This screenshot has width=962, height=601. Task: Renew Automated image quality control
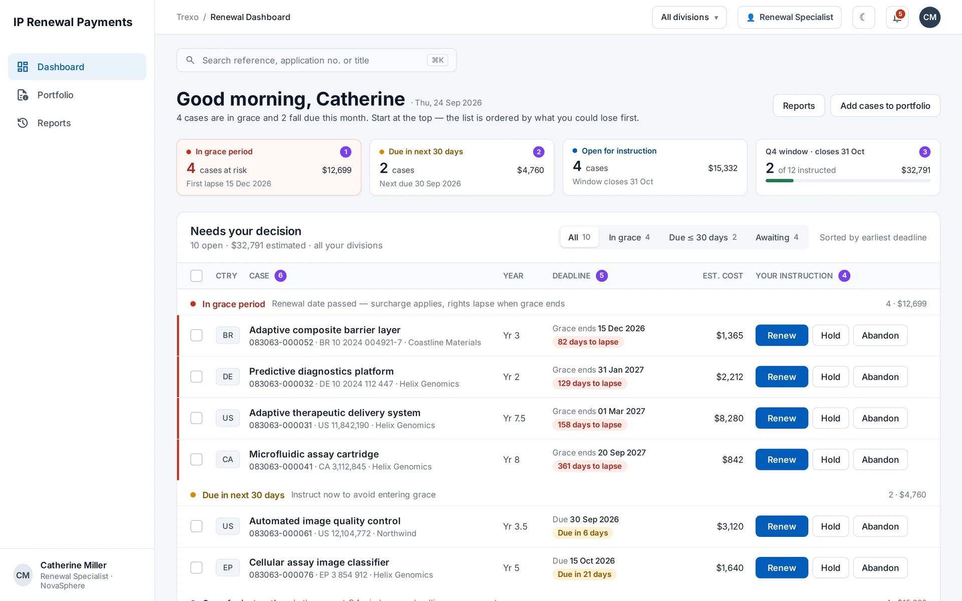pyautogui.click(x=781, y=526)
